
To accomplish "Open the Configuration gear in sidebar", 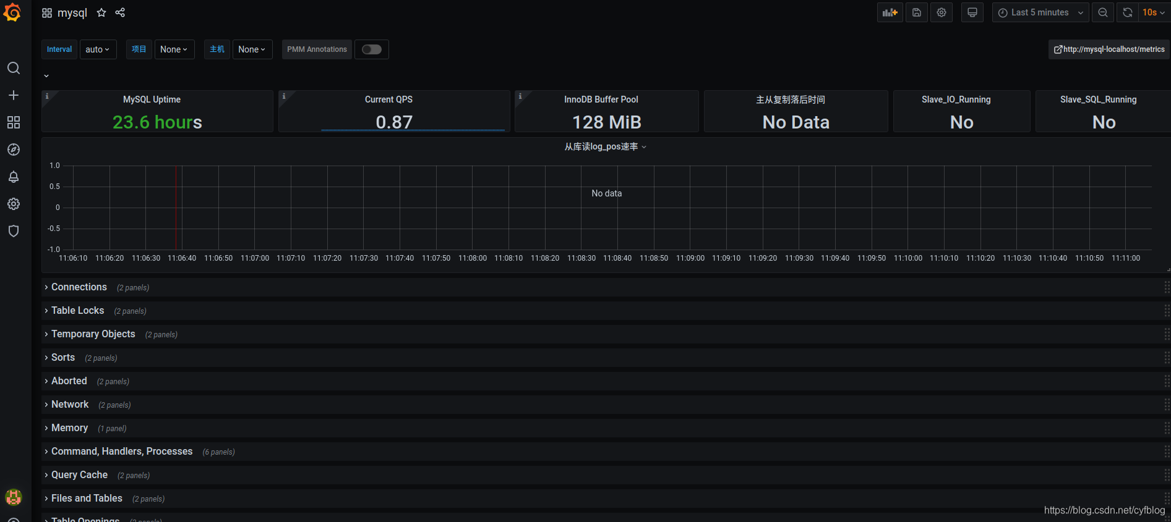I will tap(14, 204).
